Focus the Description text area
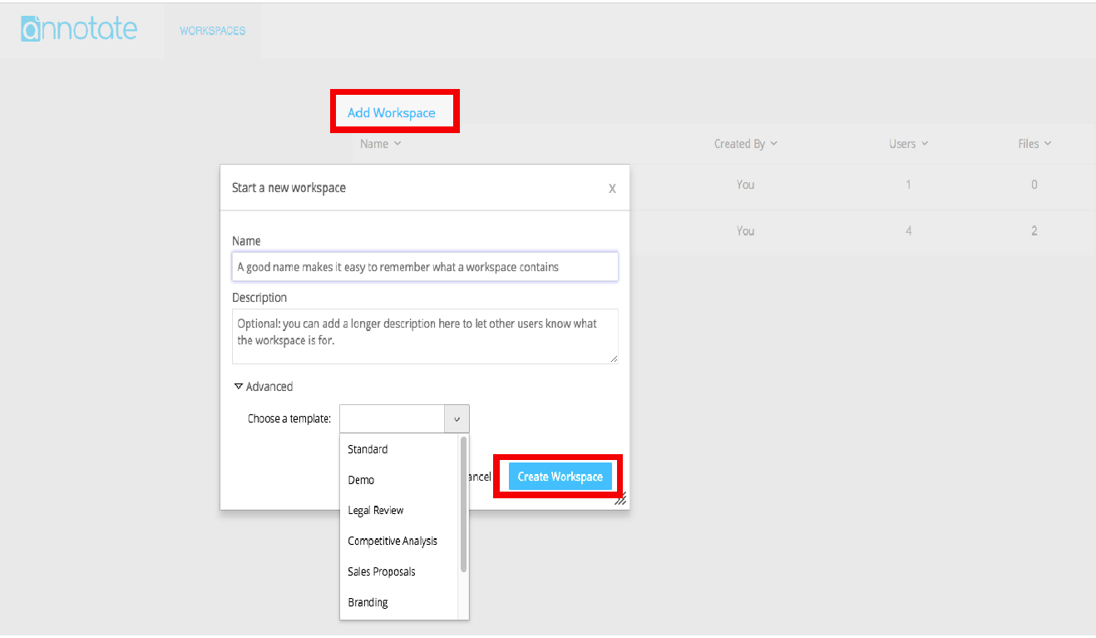 pos(425,336)
